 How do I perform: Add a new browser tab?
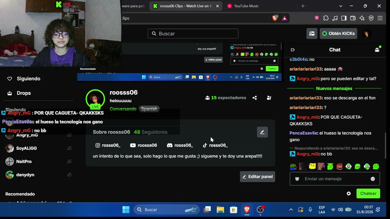click(x=303, y=6)
